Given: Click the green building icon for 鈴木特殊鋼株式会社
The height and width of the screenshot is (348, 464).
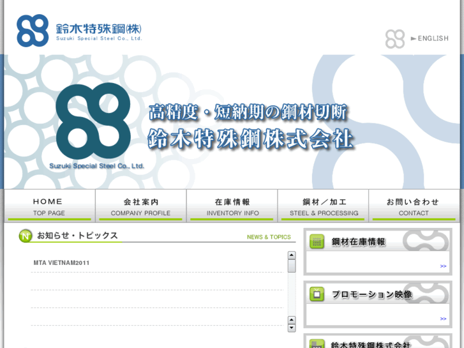Looking at the screenshot, I should tap(317, 344).
